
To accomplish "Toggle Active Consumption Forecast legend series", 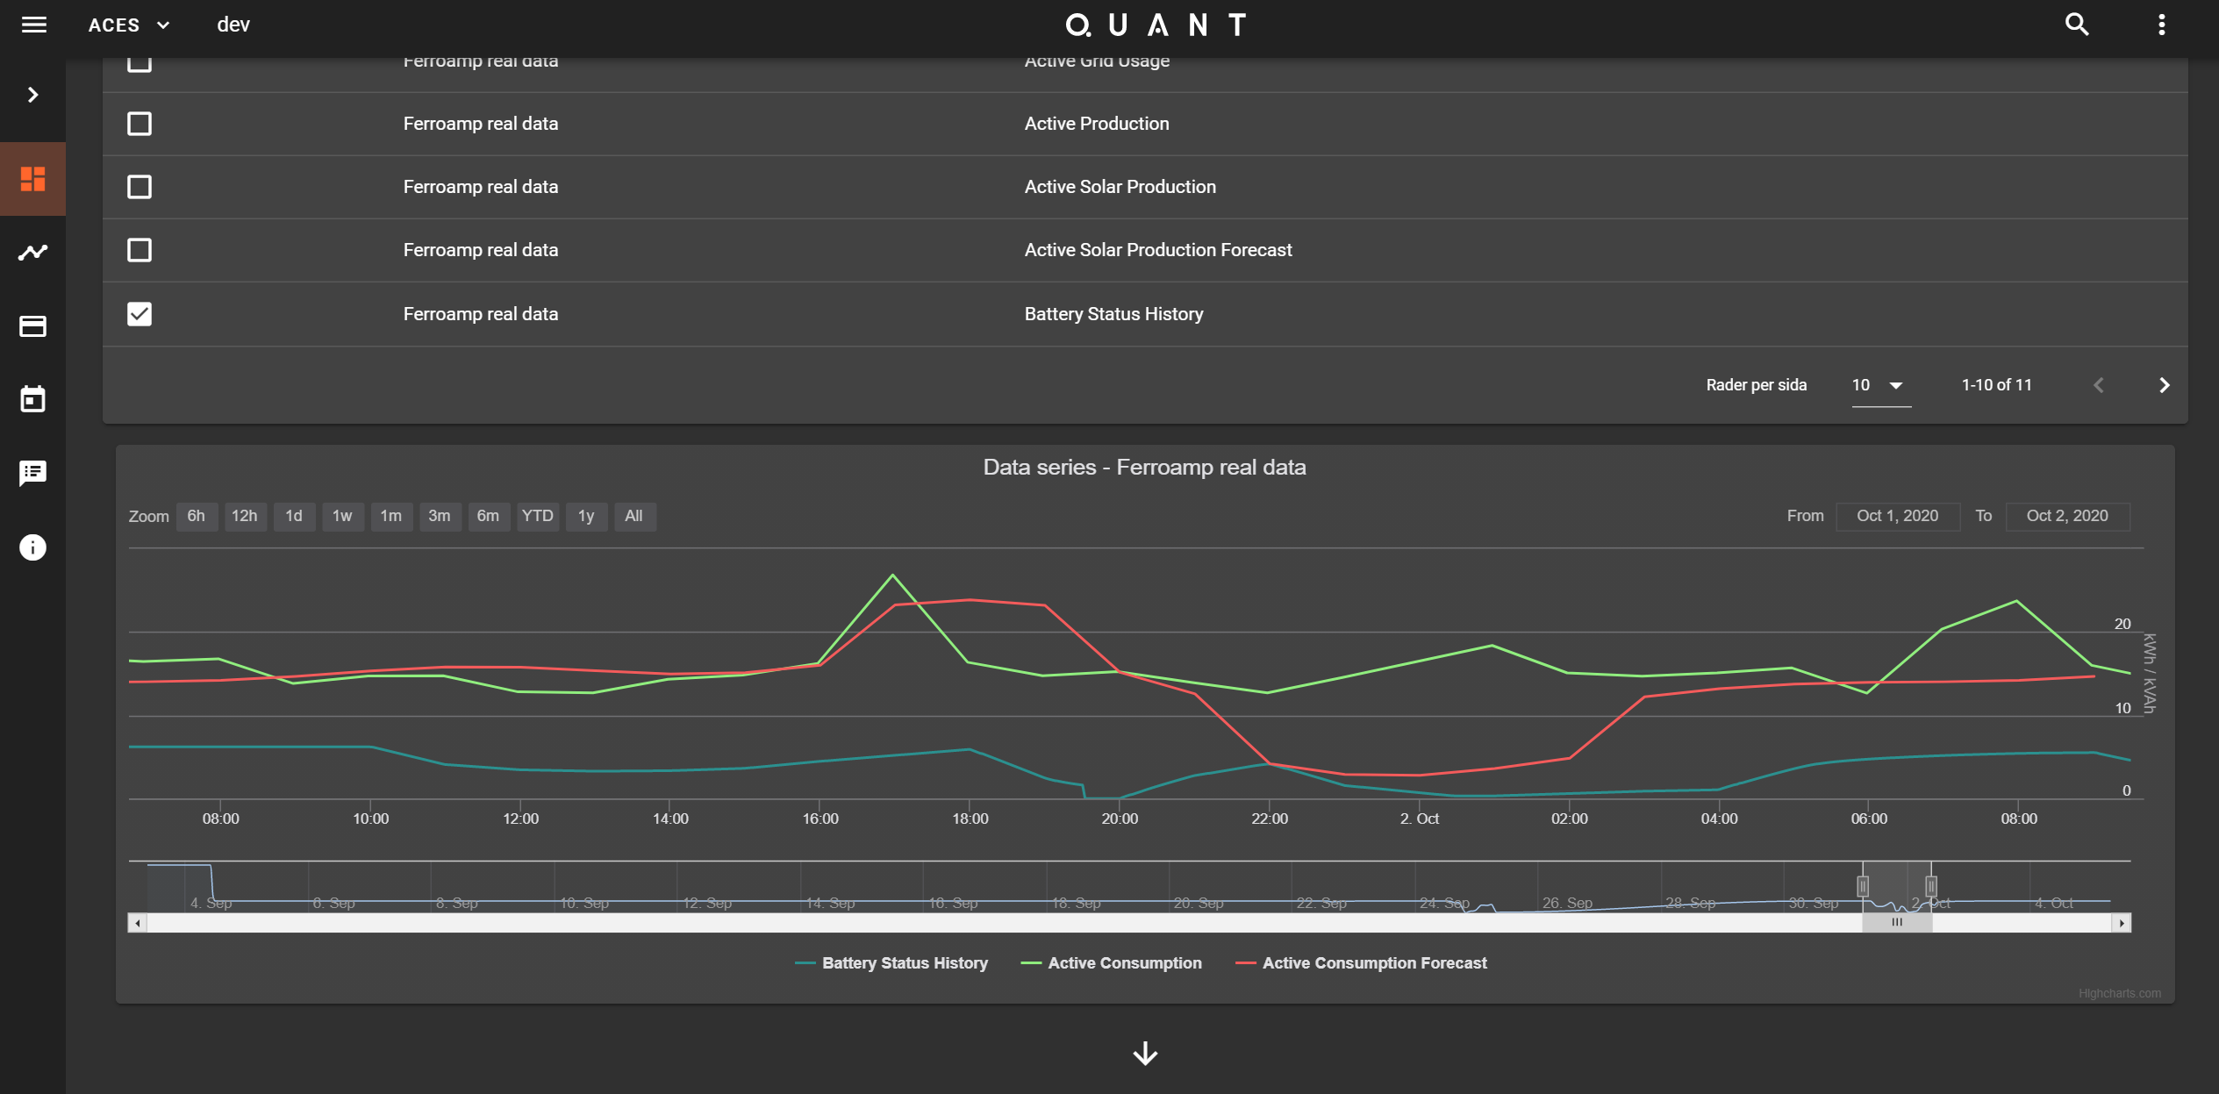I will (1361, 963).
